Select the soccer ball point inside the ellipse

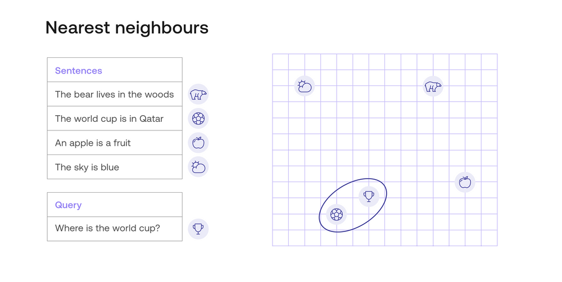[337, 214]
